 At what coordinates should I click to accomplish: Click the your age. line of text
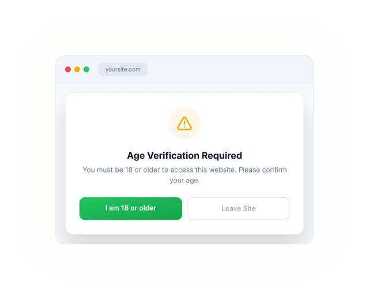(184, 181)
